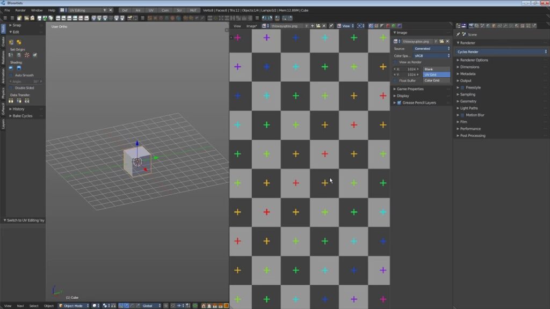Click the Shade Flat icon under Shading
Viewport: 550px width, 309px height.
[19, 68]
